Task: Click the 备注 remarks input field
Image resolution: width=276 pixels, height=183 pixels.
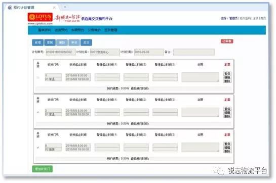Action: [x=193, y=52]
